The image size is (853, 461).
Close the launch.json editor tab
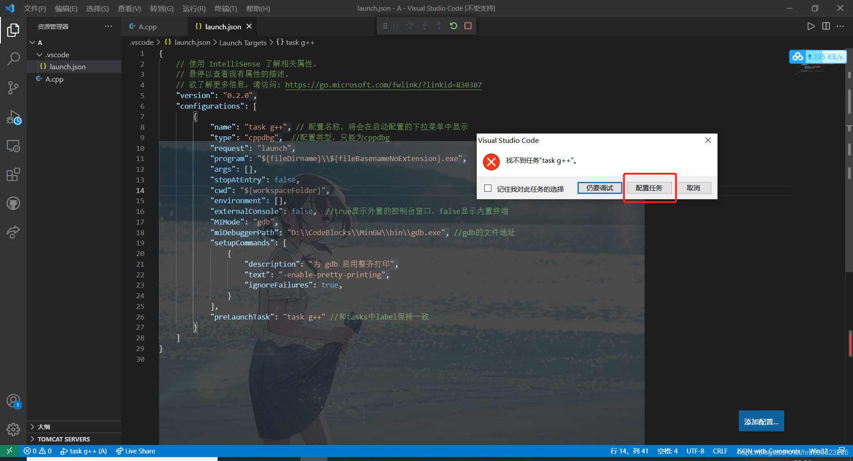coord(249,27)
